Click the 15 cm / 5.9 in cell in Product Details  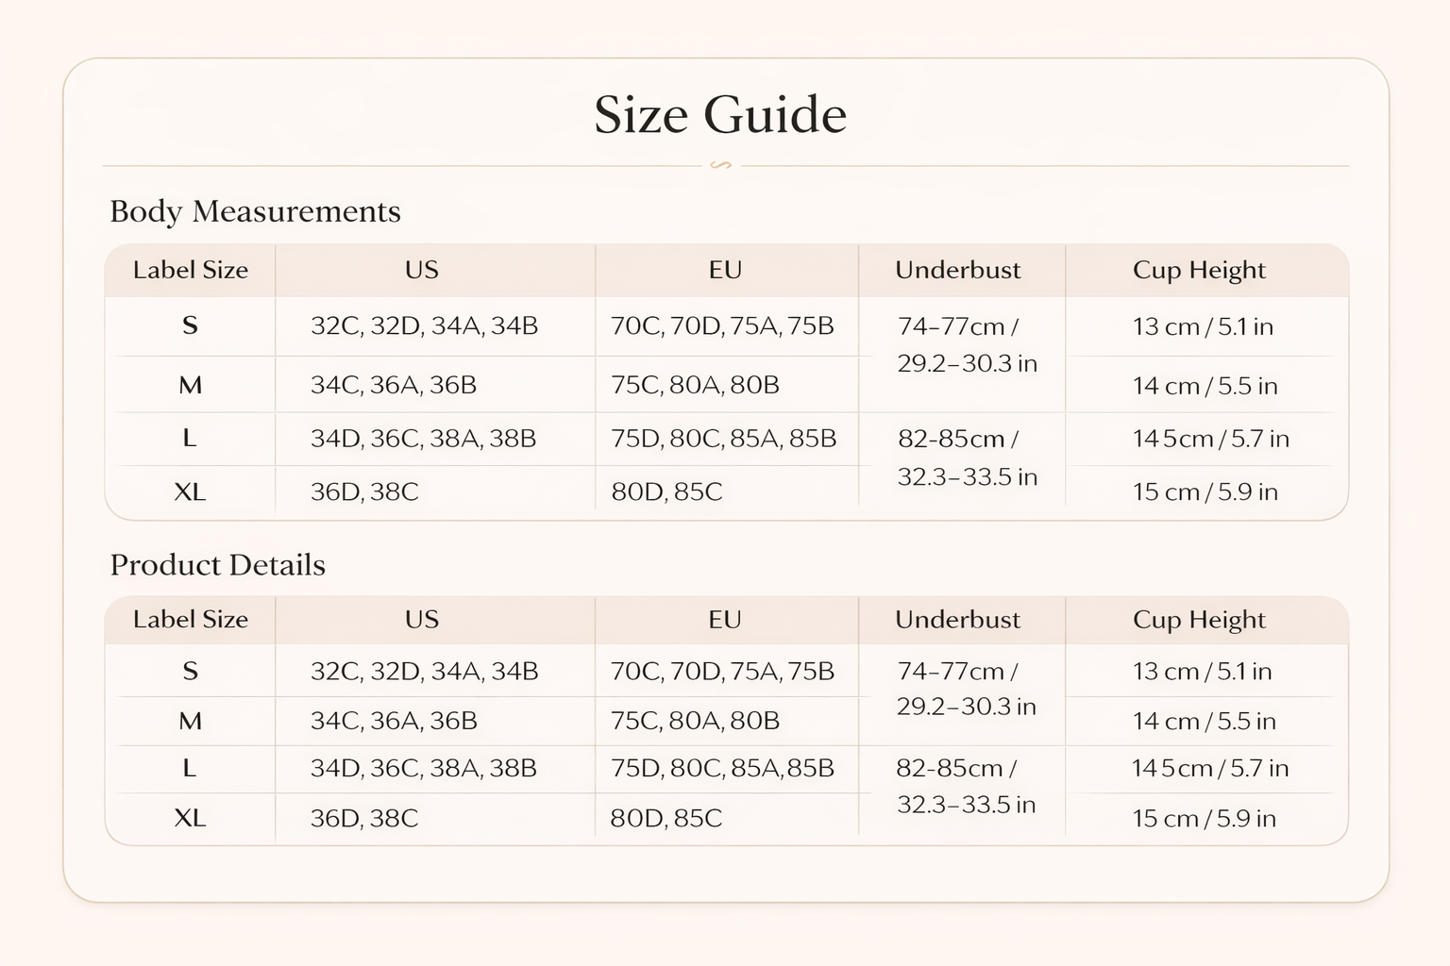point(1204,819)
